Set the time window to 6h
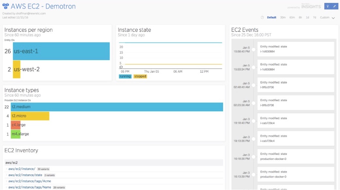 coord(300,17)
